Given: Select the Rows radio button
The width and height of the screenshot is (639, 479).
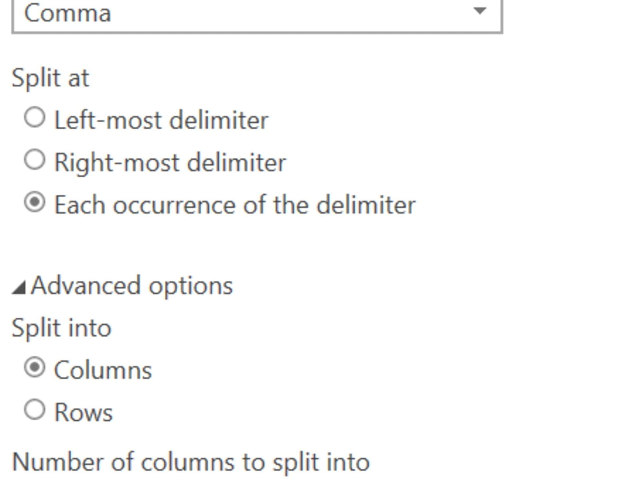Looking at the screenshot, I should (34, 410).
